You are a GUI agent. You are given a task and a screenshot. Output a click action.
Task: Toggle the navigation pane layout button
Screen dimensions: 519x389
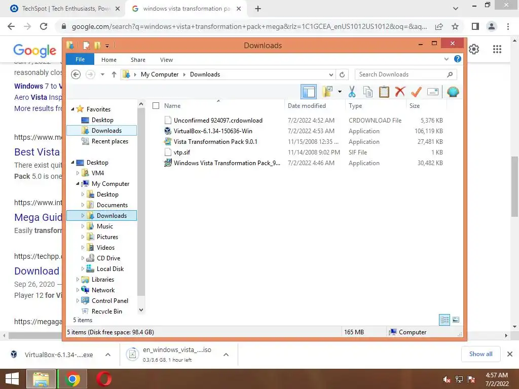[309, 92]
